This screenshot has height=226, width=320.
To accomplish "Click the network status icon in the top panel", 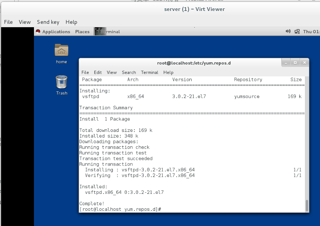I will 297,31.
